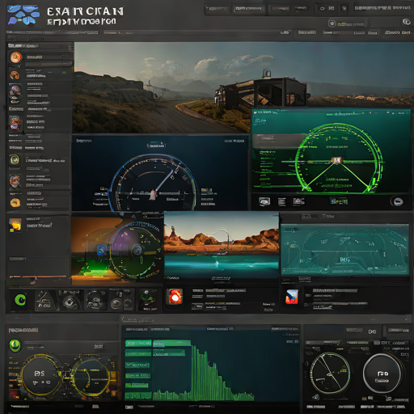Click the round icon at radar panel's corner

398,201
